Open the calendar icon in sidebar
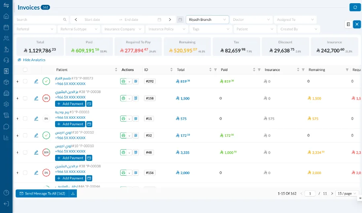Viewport: 362px width, 213px height. 6,27
